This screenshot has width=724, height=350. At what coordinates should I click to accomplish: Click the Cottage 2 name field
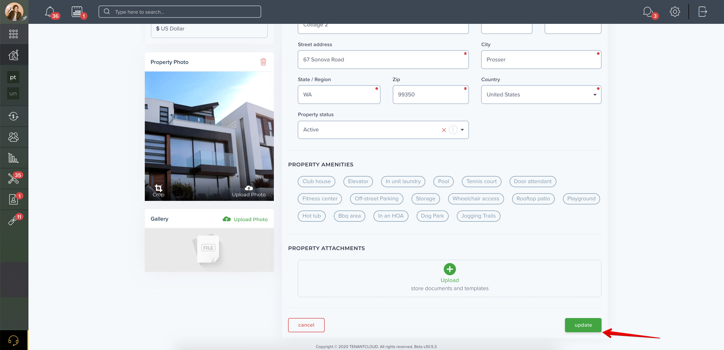click(x=383, y=28)
